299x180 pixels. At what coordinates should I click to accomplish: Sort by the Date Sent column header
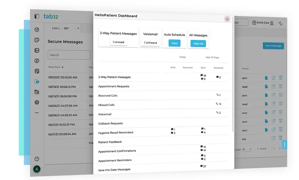click(x=56, y=67)
